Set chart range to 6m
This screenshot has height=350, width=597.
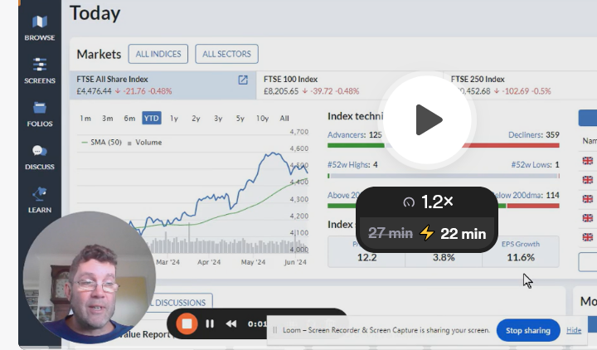pos(129,118)
